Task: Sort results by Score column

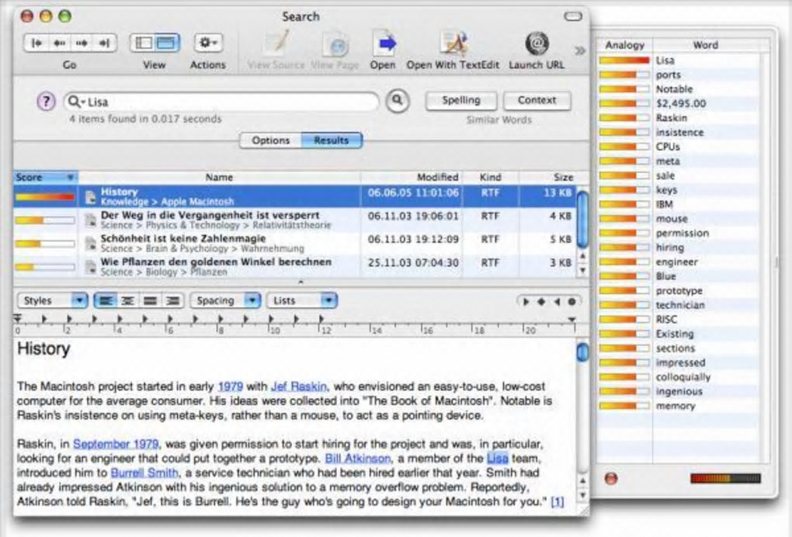Action: 46,178
